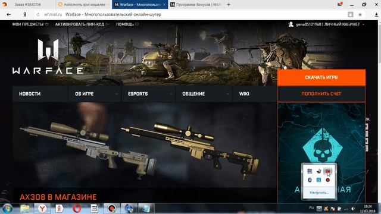The height and width of the screenshot is (214, 381).
Task: Open new tab with plus button
Action: coord(229,4)
